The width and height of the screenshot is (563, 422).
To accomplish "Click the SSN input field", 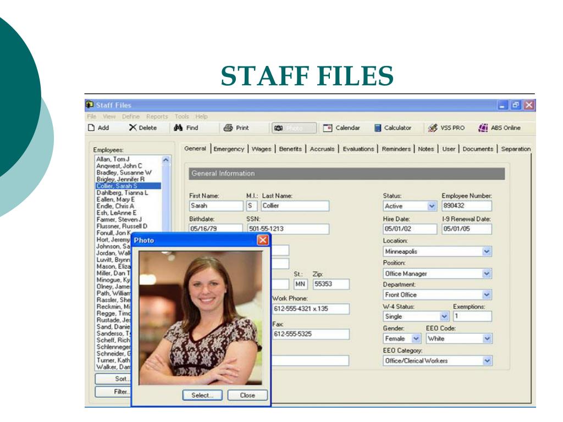I will coord(288,229).
